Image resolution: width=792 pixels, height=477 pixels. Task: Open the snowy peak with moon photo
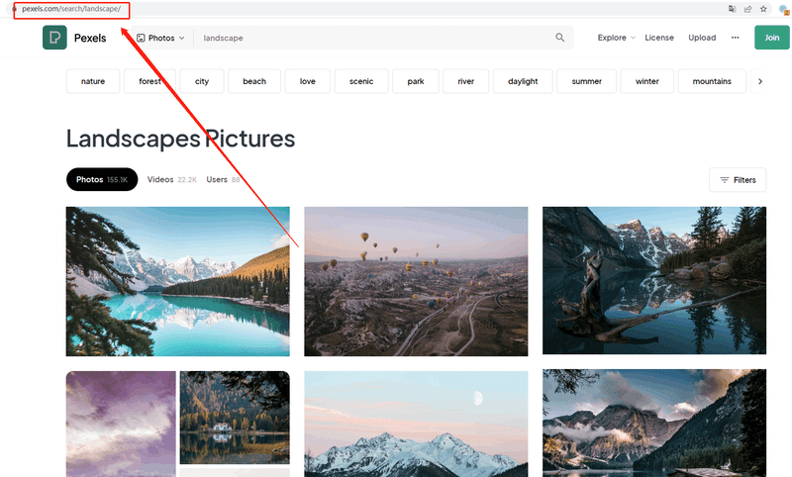[416, 424]
